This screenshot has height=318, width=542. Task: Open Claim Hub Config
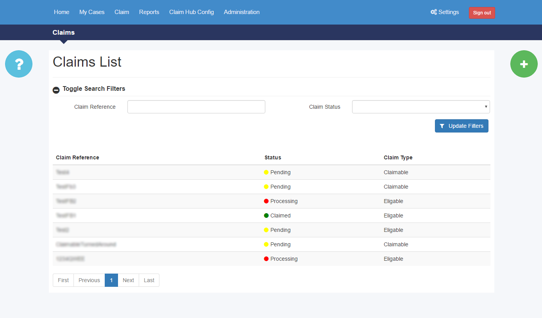click(191, 12)
